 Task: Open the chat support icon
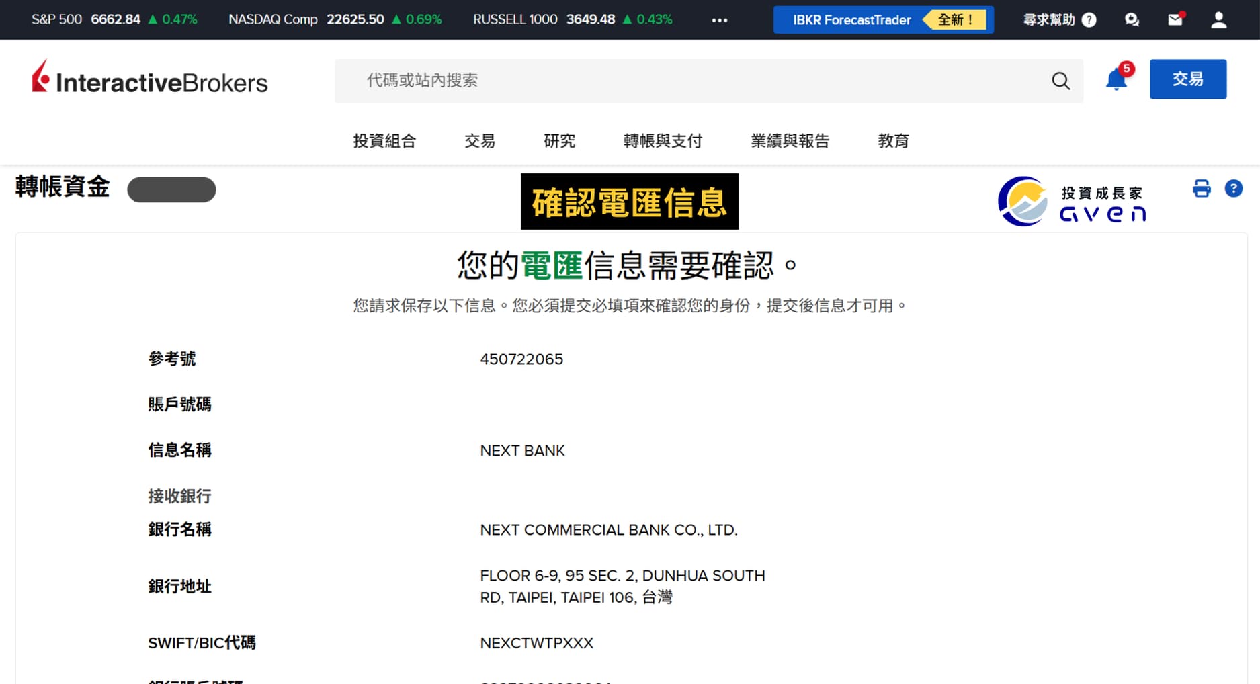tap(1132, 20)
